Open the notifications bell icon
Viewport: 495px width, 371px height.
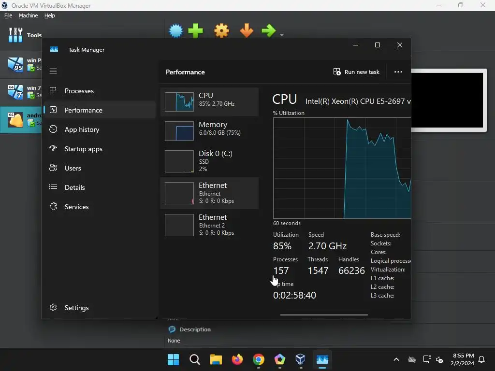481,359
